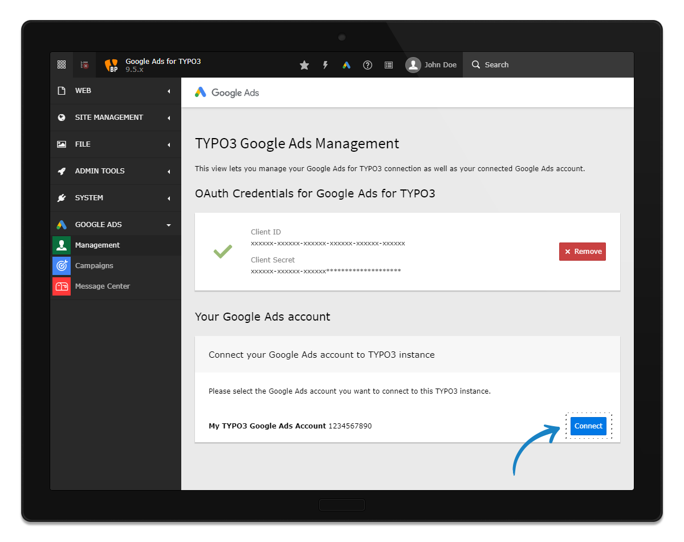Click the Client ID value
This screenshot has width=684, height=542.
click(x=328, y=243)
